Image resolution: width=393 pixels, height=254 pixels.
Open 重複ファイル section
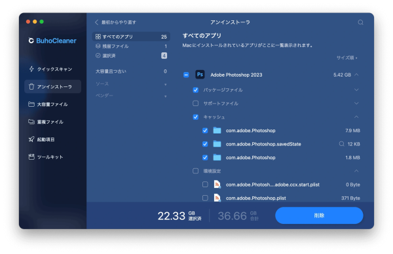pyautogui.click(x=52, y=122)
